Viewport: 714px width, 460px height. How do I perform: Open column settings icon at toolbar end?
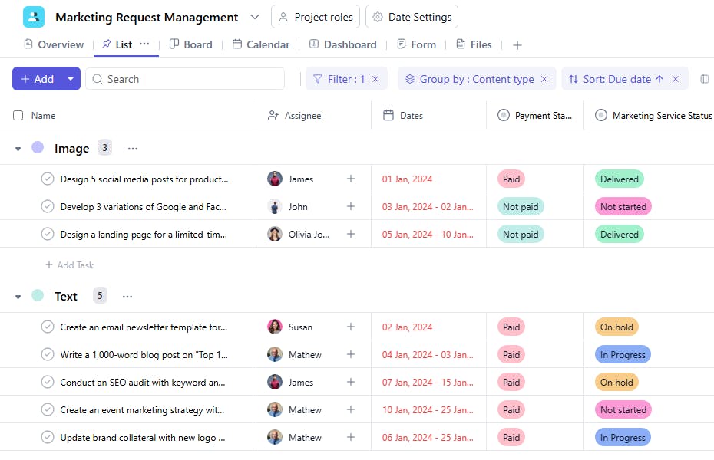705,79
